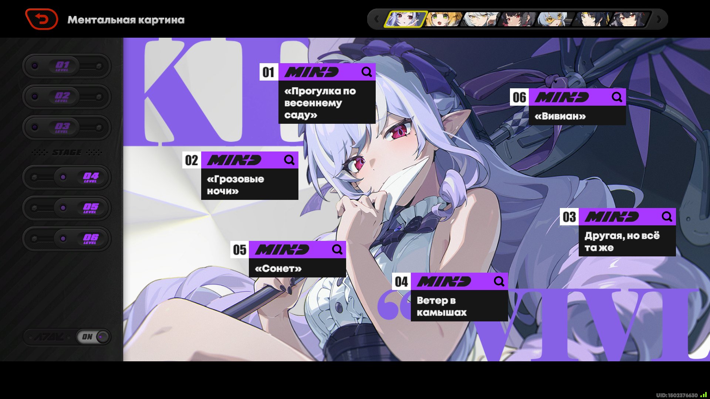Select the blonde green-eyed character portrait
This screenshot has height=399, width=710.
click(x=443, y=19)
